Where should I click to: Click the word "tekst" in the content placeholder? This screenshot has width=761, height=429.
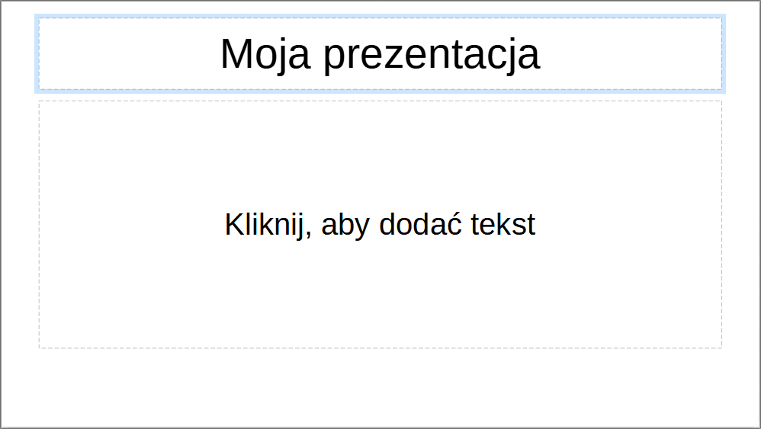[x=503, y=225]
